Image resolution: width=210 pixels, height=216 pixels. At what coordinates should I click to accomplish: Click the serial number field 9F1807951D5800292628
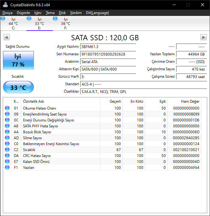click(x=108, y=54)
